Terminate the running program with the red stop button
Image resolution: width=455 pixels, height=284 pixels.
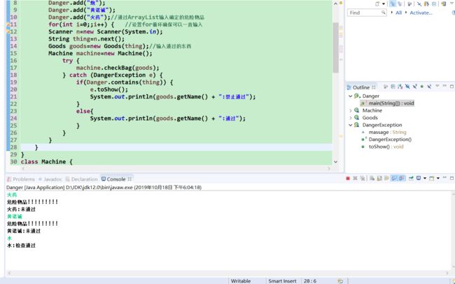(x=348, y=178)
